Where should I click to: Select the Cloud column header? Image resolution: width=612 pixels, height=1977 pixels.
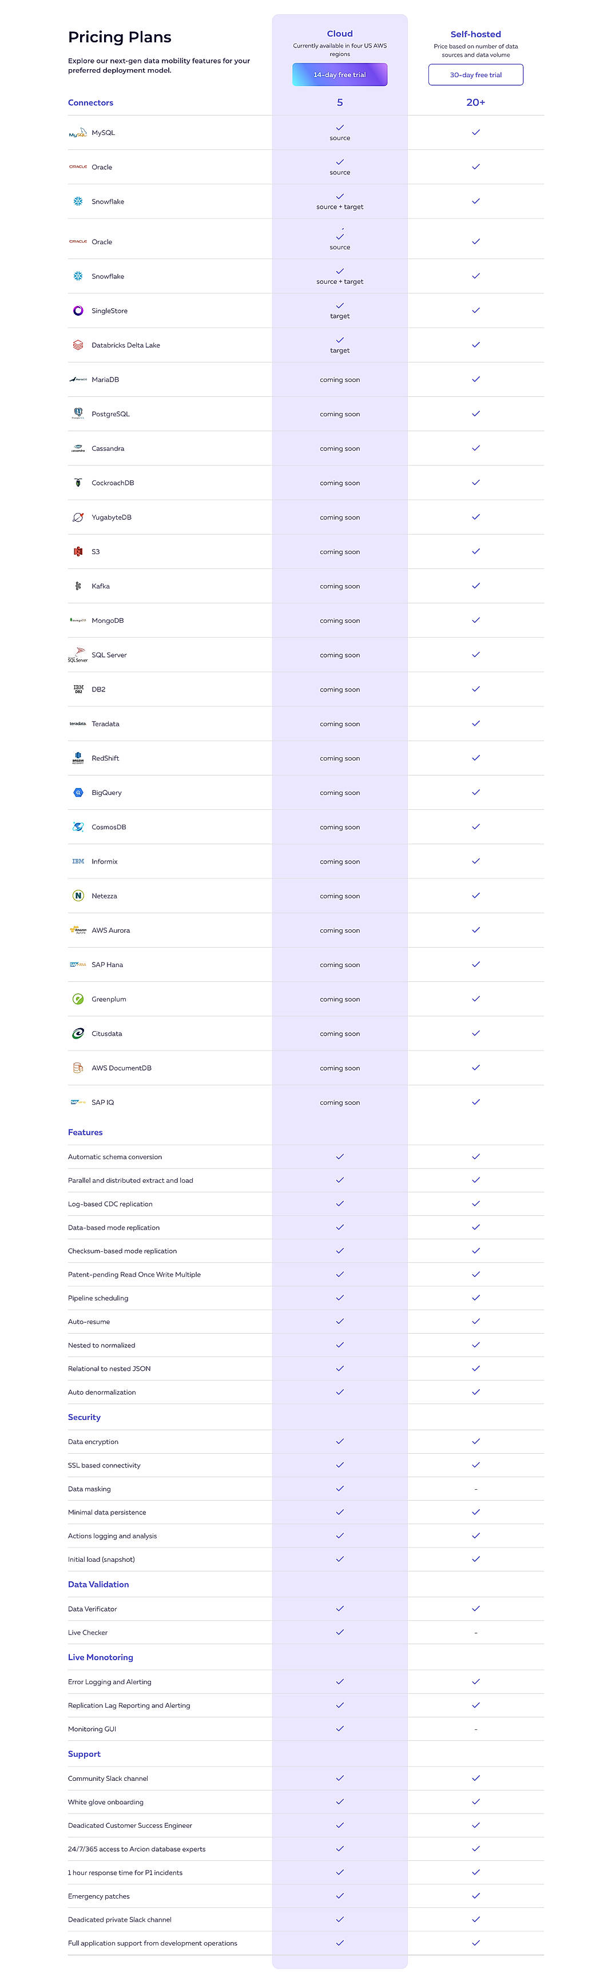coord(339,34)
